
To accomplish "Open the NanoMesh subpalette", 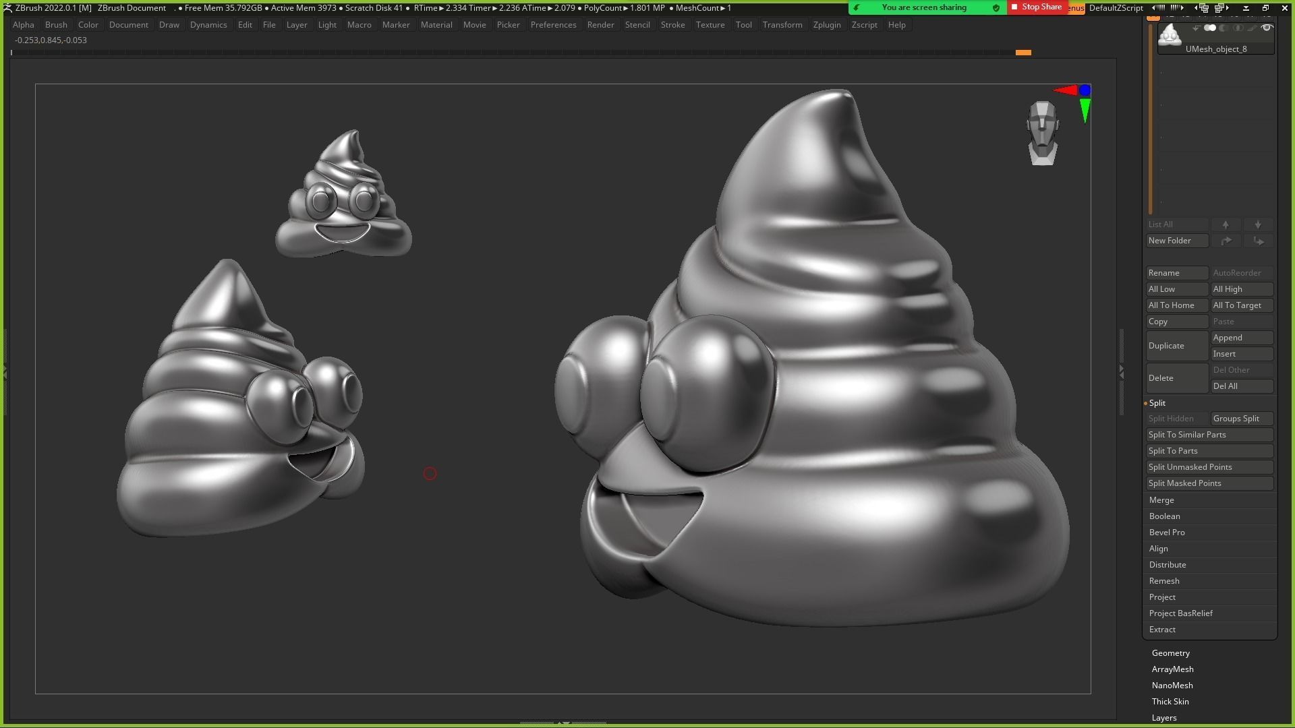I will (1172, 686).
